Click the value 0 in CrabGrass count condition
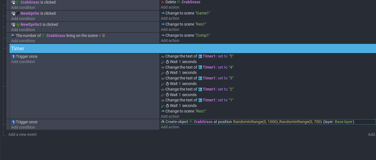Viewport: 376px width, 160px height. coord(104,36)
